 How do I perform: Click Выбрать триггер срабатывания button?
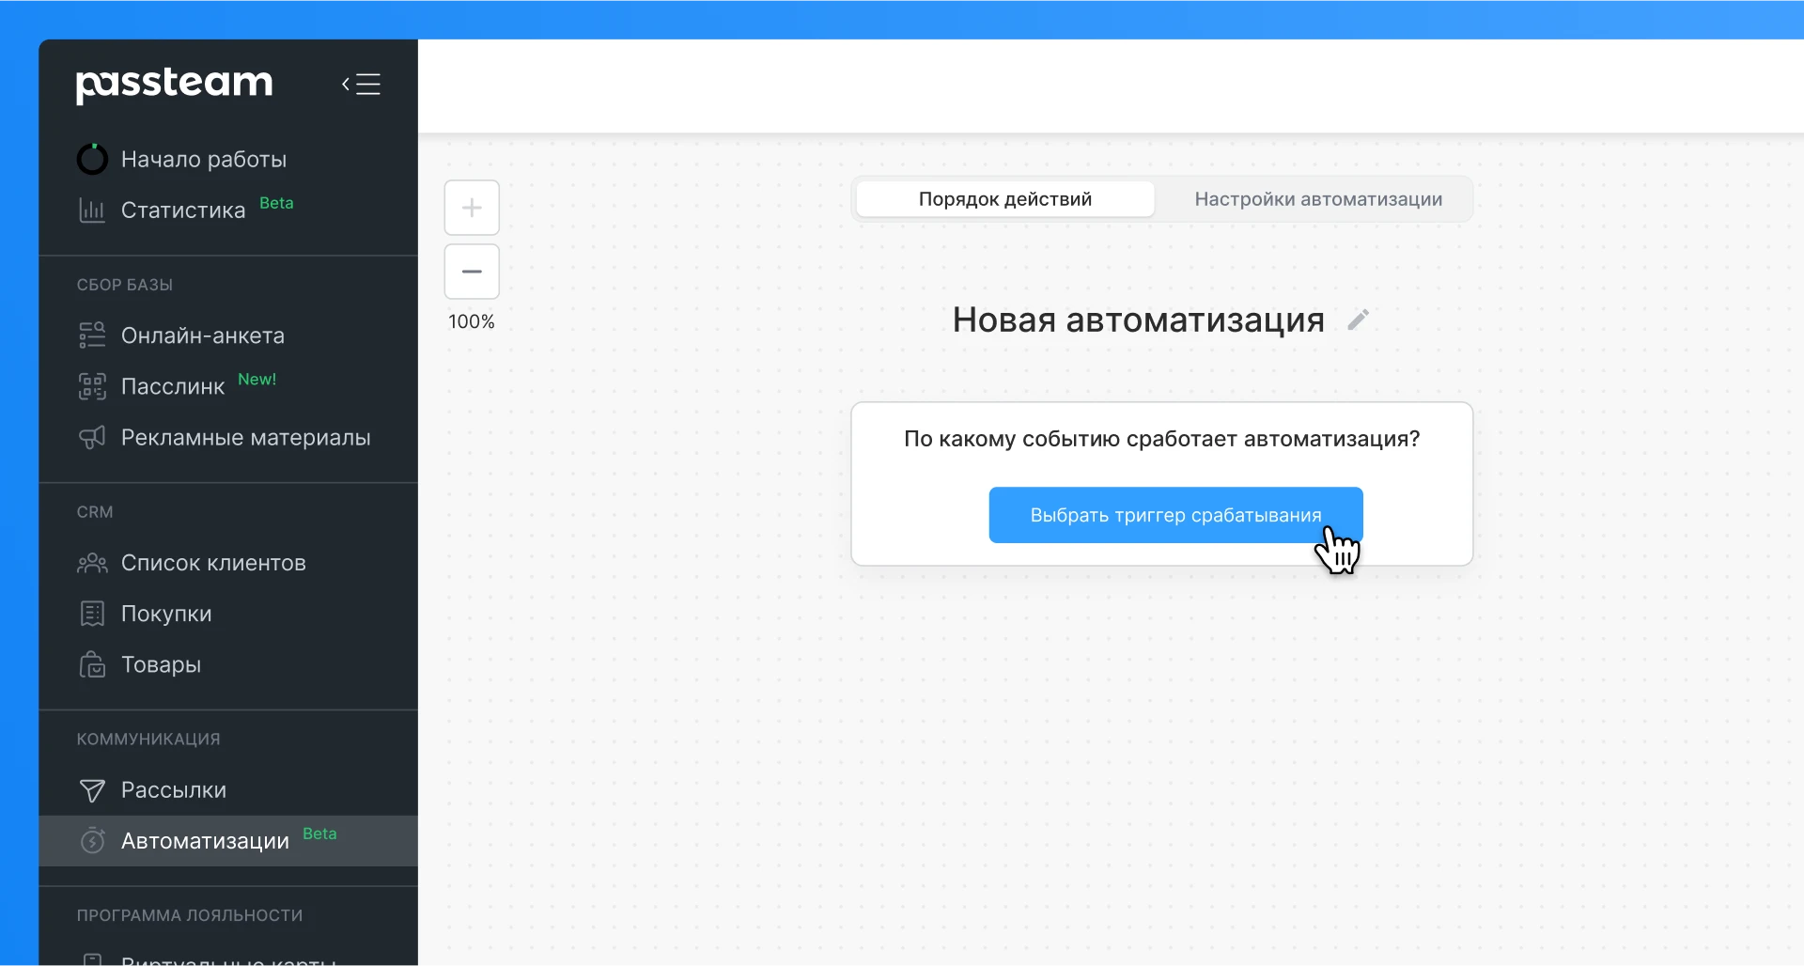click(1175, 515)
